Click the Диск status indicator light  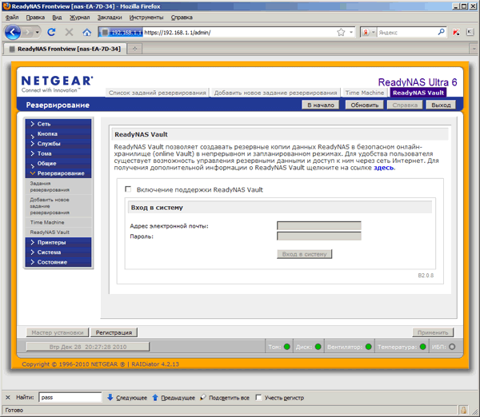(x=318, y=347)
